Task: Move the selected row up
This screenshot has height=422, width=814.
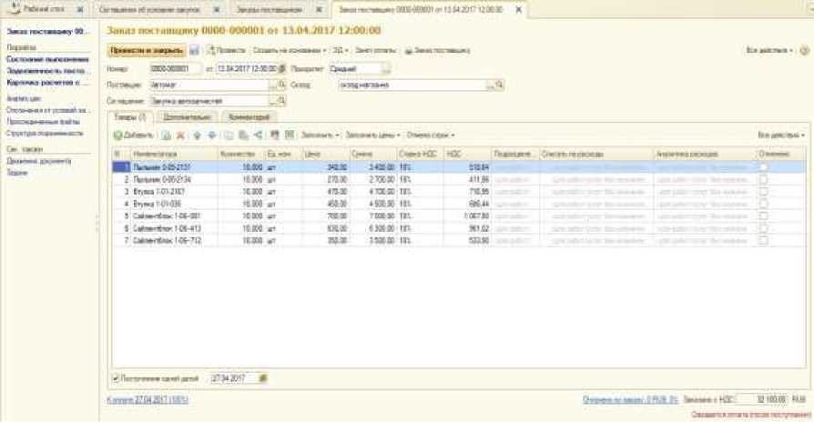Action: click(x=197, y=136)
